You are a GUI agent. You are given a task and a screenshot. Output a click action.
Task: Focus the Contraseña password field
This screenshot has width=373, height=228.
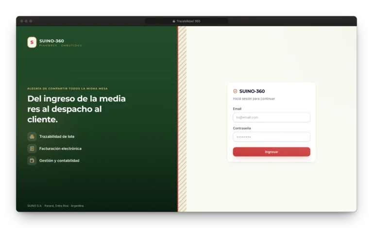[271, 137]
